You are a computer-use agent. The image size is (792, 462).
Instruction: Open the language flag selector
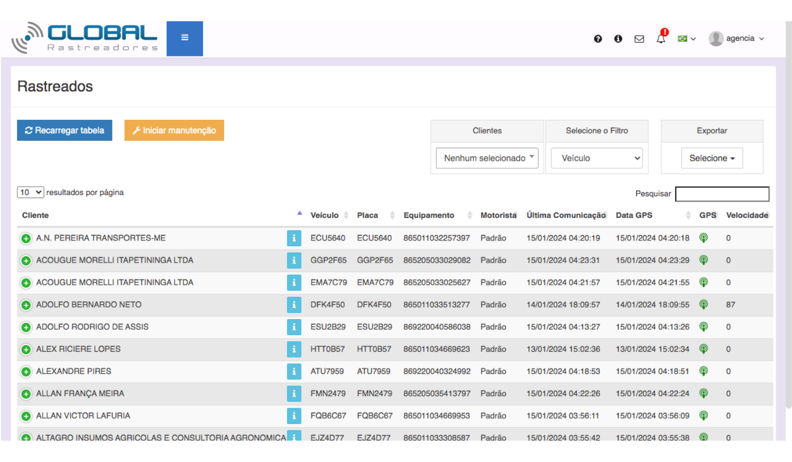pyautogui.click(x=686, y=38)
